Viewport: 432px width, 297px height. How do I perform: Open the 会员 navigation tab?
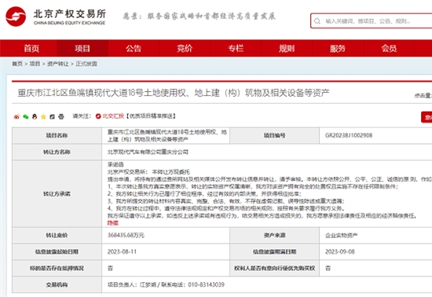[x=389, y=49]
